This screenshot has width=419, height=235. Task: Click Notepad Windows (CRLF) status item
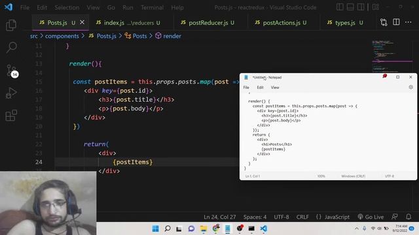click(353, 176)
